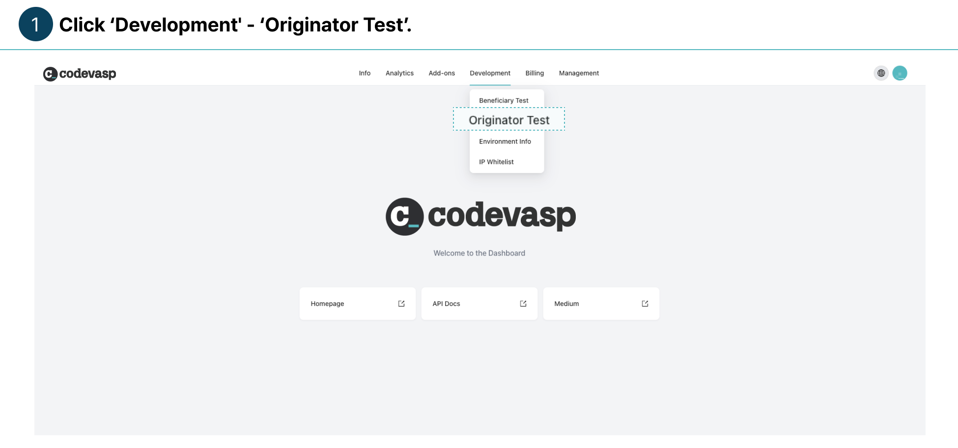958x448 pixels.
Task: Select Originator Test from dropdown
Action: click(509, 119)
